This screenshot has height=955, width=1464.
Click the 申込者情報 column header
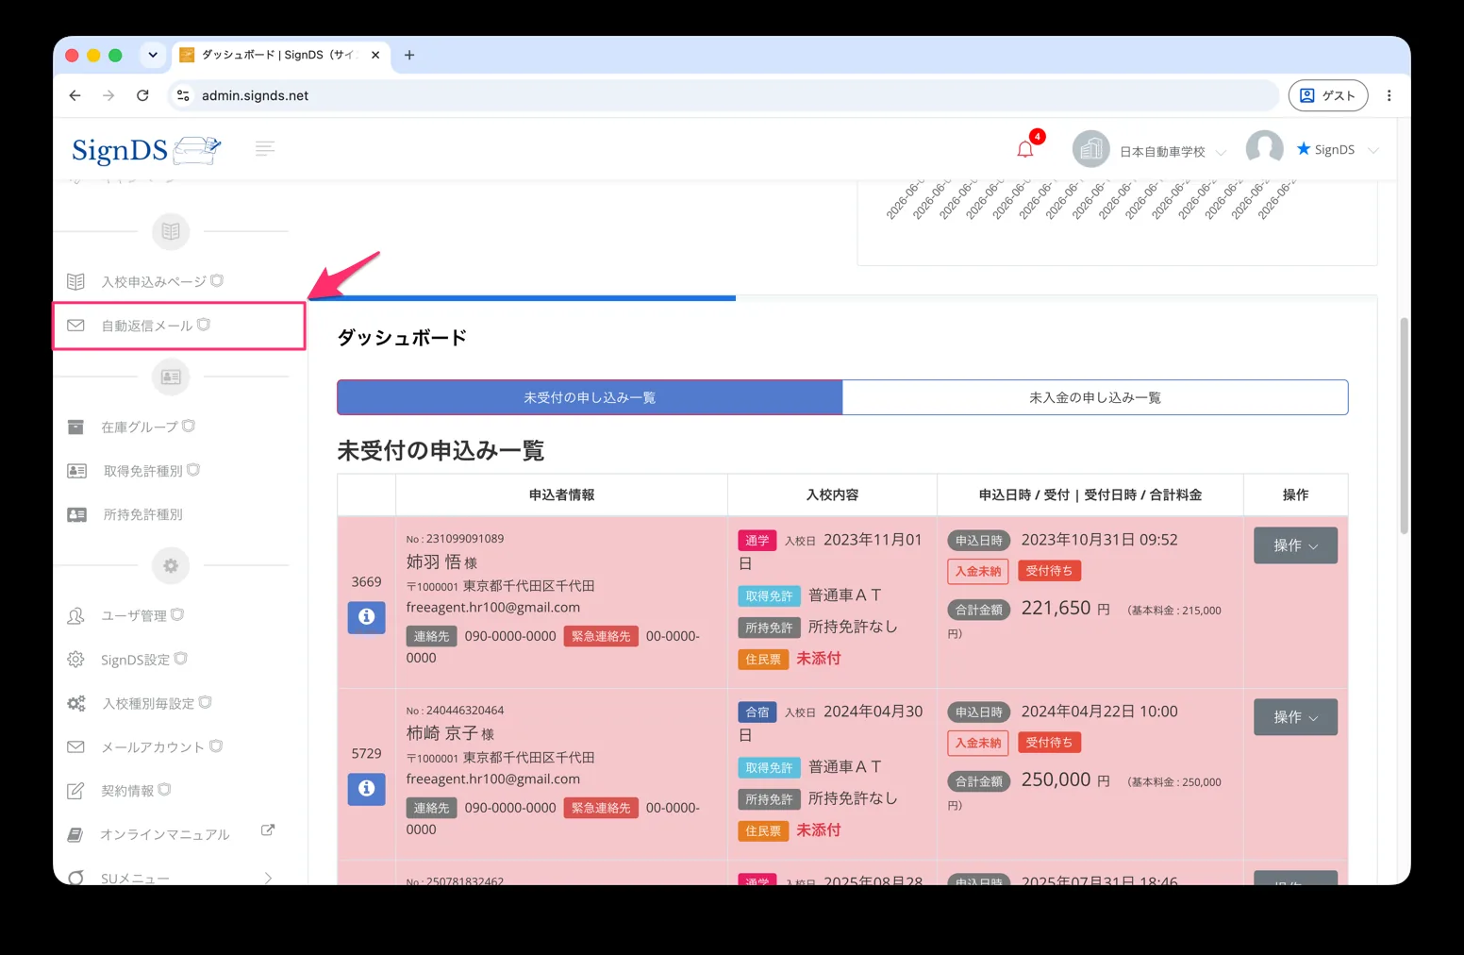pyautogui.click(x=562, y=494)
